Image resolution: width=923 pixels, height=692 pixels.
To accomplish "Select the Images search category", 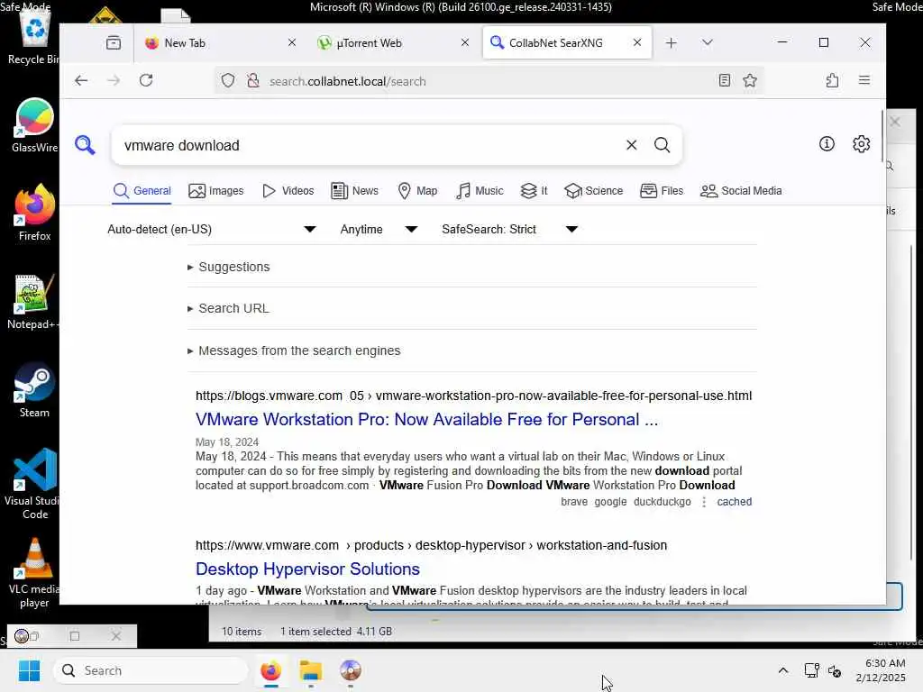I will (216, 191).
